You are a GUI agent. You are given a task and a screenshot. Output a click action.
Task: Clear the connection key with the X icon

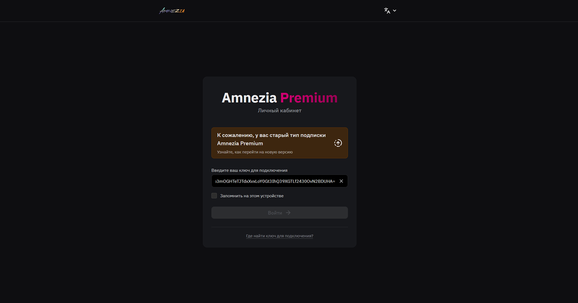point(341,181)
